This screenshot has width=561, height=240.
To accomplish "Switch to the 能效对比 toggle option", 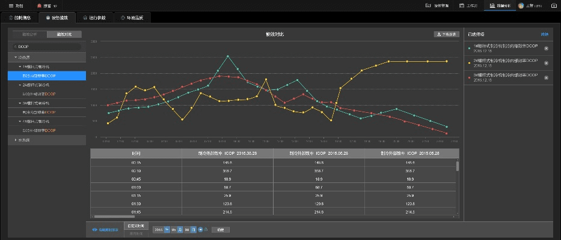I will click(64, 34).
